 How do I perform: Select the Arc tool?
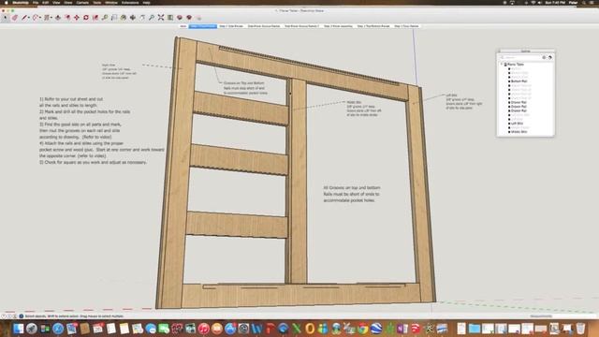coord(36,18)
